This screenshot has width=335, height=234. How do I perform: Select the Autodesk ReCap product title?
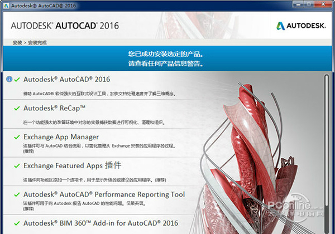click(x=55, y=108)
